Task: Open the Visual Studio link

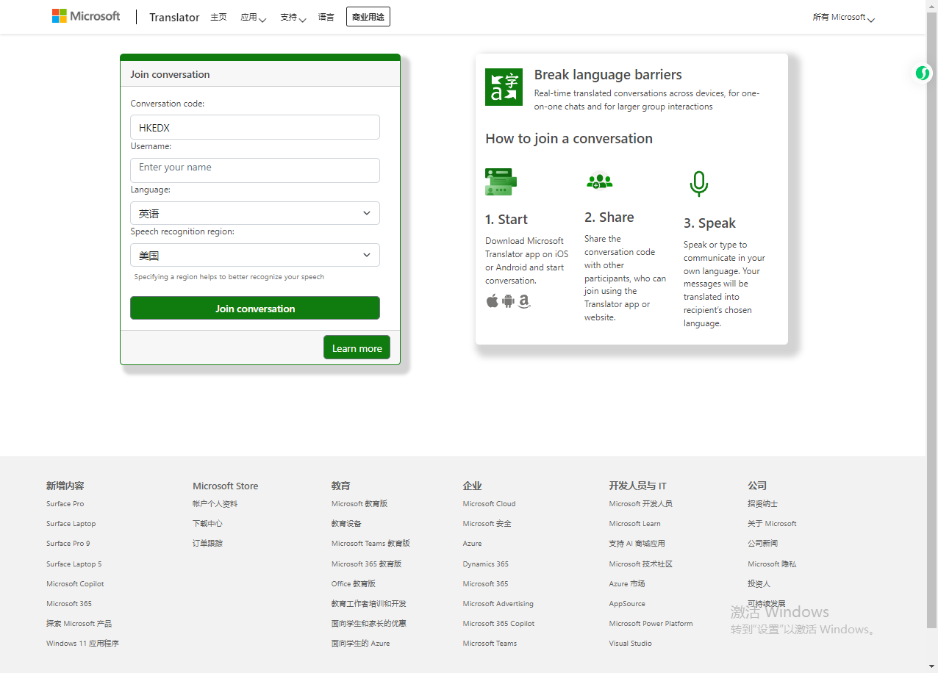Action: tap(630, 644)
